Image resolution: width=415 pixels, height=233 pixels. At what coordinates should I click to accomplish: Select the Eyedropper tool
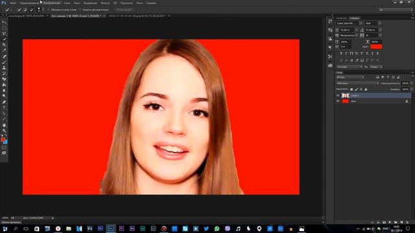pyautogui.click(x=4, y=50)
